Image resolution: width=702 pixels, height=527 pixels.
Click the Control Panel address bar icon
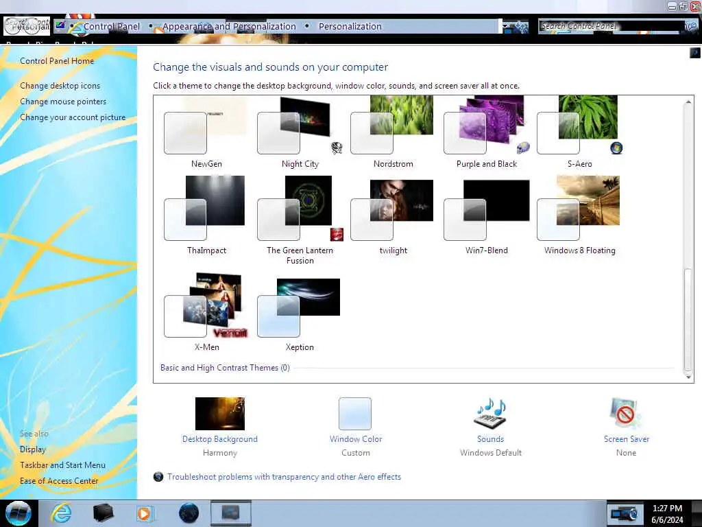coord(60,26)
